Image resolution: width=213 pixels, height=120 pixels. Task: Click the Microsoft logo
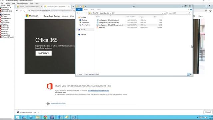tap(32, 16)
